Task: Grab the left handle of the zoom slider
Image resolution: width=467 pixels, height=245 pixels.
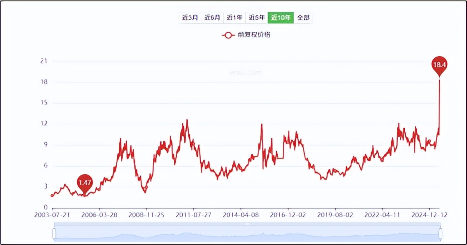Action: tap(54, 233)
